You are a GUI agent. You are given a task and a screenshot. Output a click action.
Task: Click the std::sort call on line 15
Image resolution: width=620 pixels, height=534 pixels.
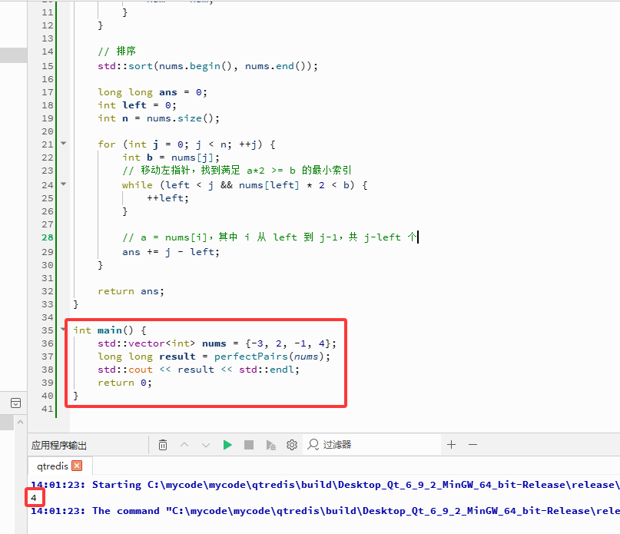[207, 66]
